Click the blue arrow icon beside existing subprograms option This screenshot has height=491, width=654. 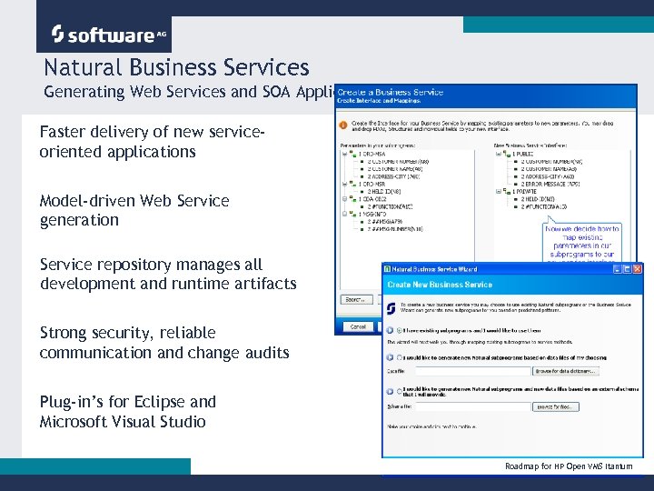[390, 330]
